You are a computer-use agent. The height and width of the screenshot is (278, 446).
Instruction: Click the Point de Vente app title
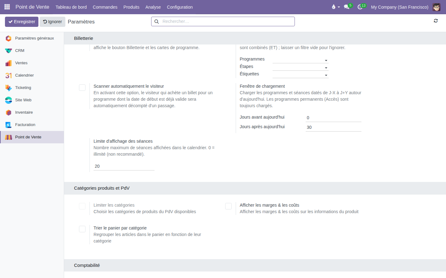tap(32, 7)
